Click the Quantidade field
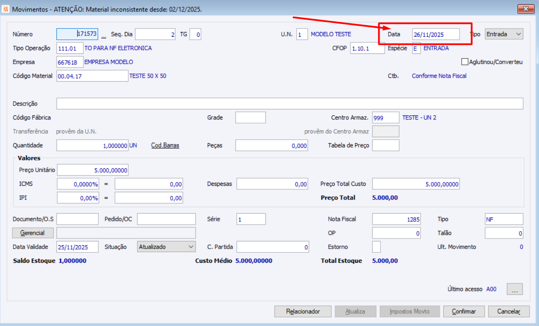 pos(92,145)
